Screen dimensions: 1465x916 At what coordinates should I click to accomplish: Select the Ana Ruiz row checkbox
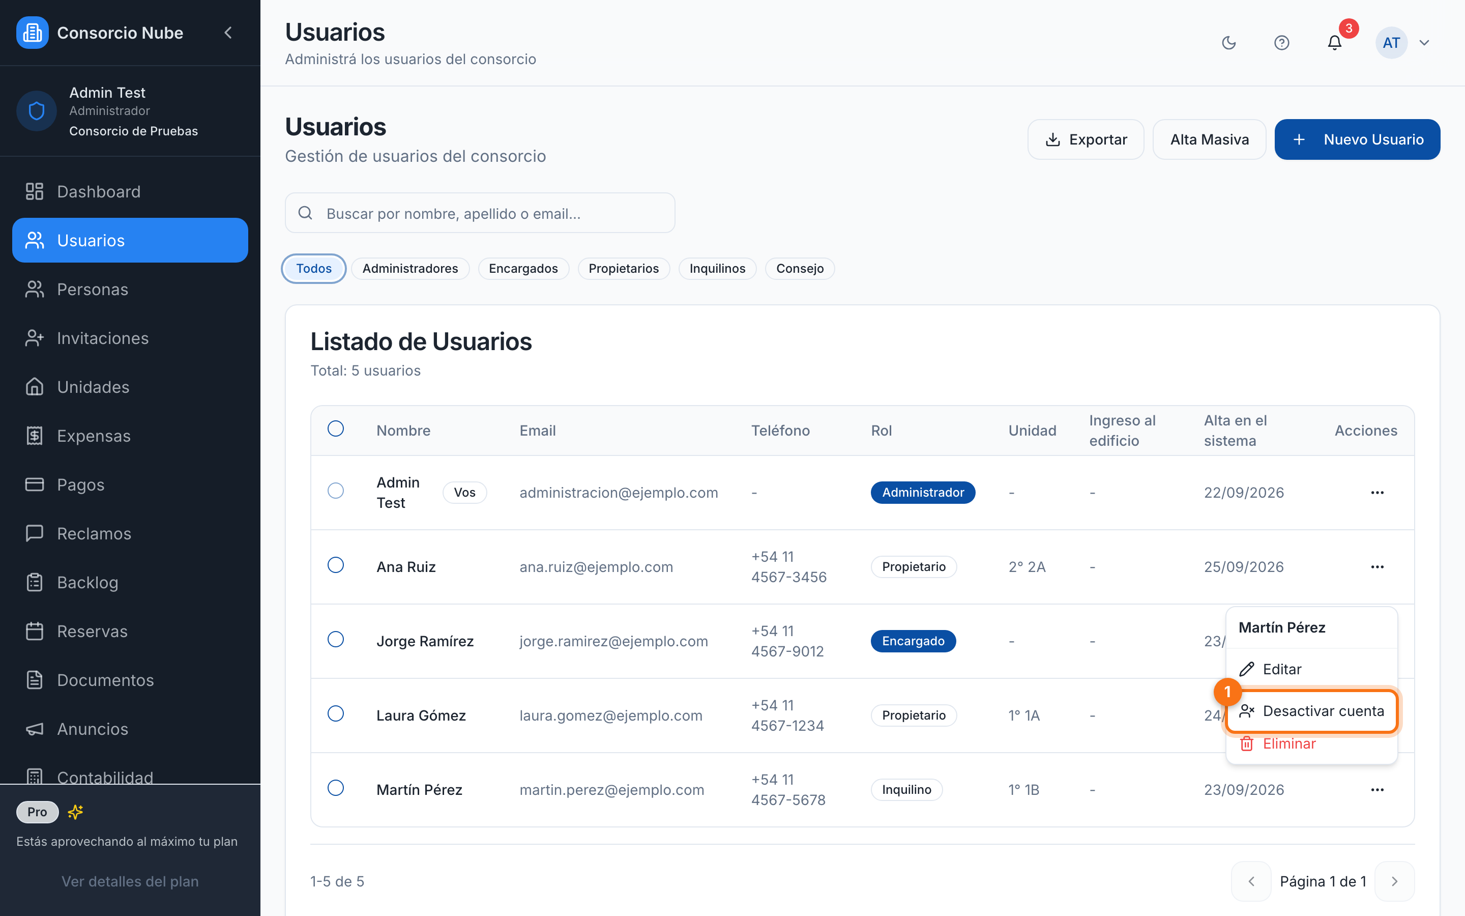335,565
